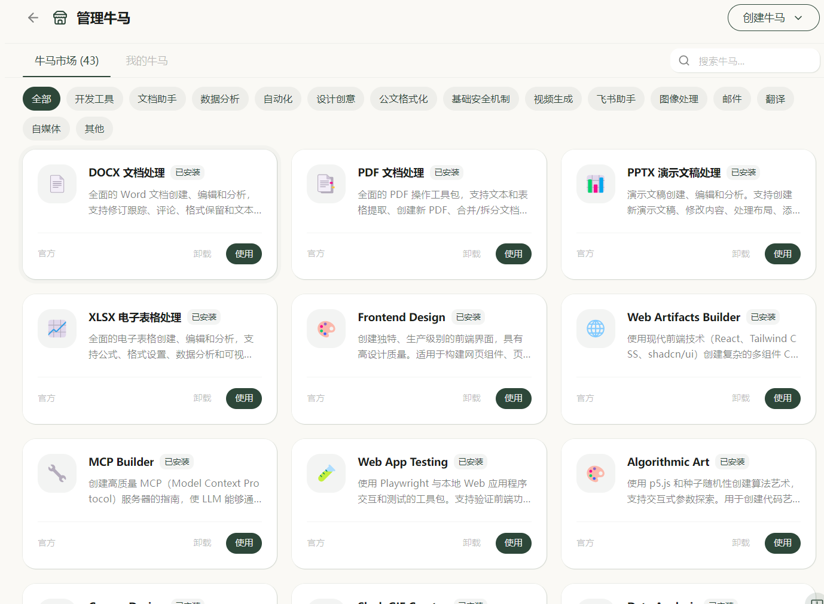The image size is (824, 604).
Task: Click 使用 on the DOCX 文档处理 card
Action: coord(244,254)
